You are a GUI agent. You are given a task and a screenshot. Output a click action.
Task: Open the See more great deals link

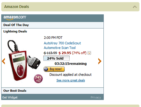(x=71, y=80)
